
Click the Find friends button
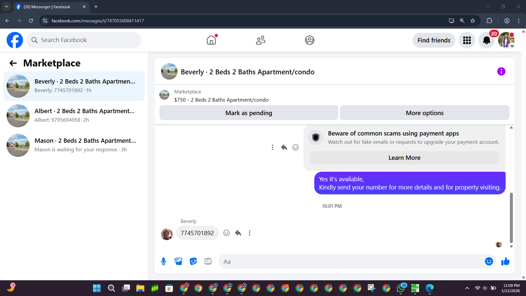(x=434, y=40)
